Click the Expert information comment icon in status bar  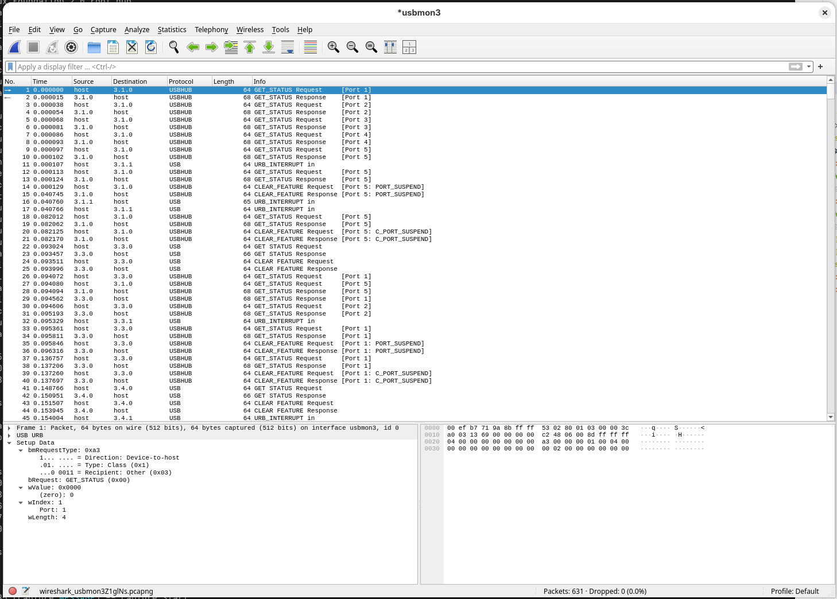(x=26, y=591)
